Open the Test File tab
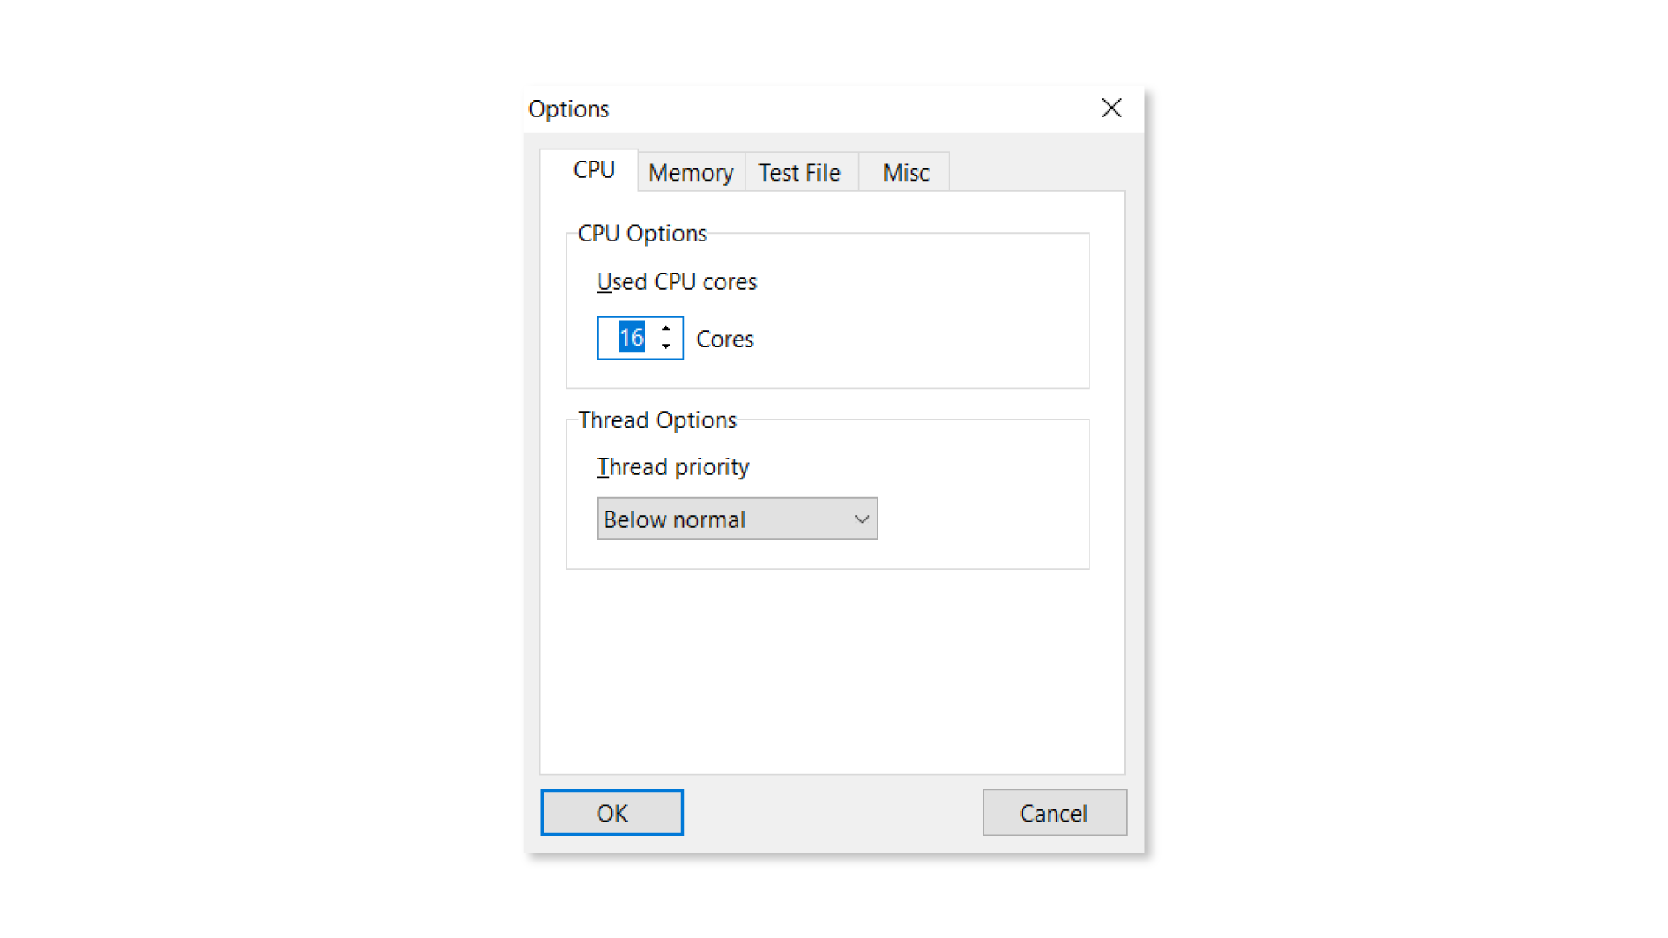Screen dimensions: 1668x938 [x=799, y=173]
